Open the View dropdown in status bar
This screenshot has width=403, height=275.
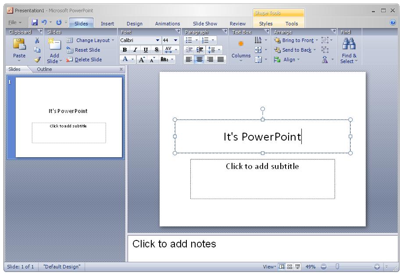[x=269, y=267]
